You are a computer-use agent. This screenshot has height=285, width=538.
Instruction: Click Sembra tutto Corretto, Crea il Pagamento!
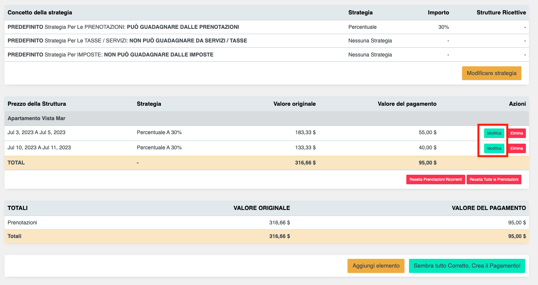click(466, 266)
